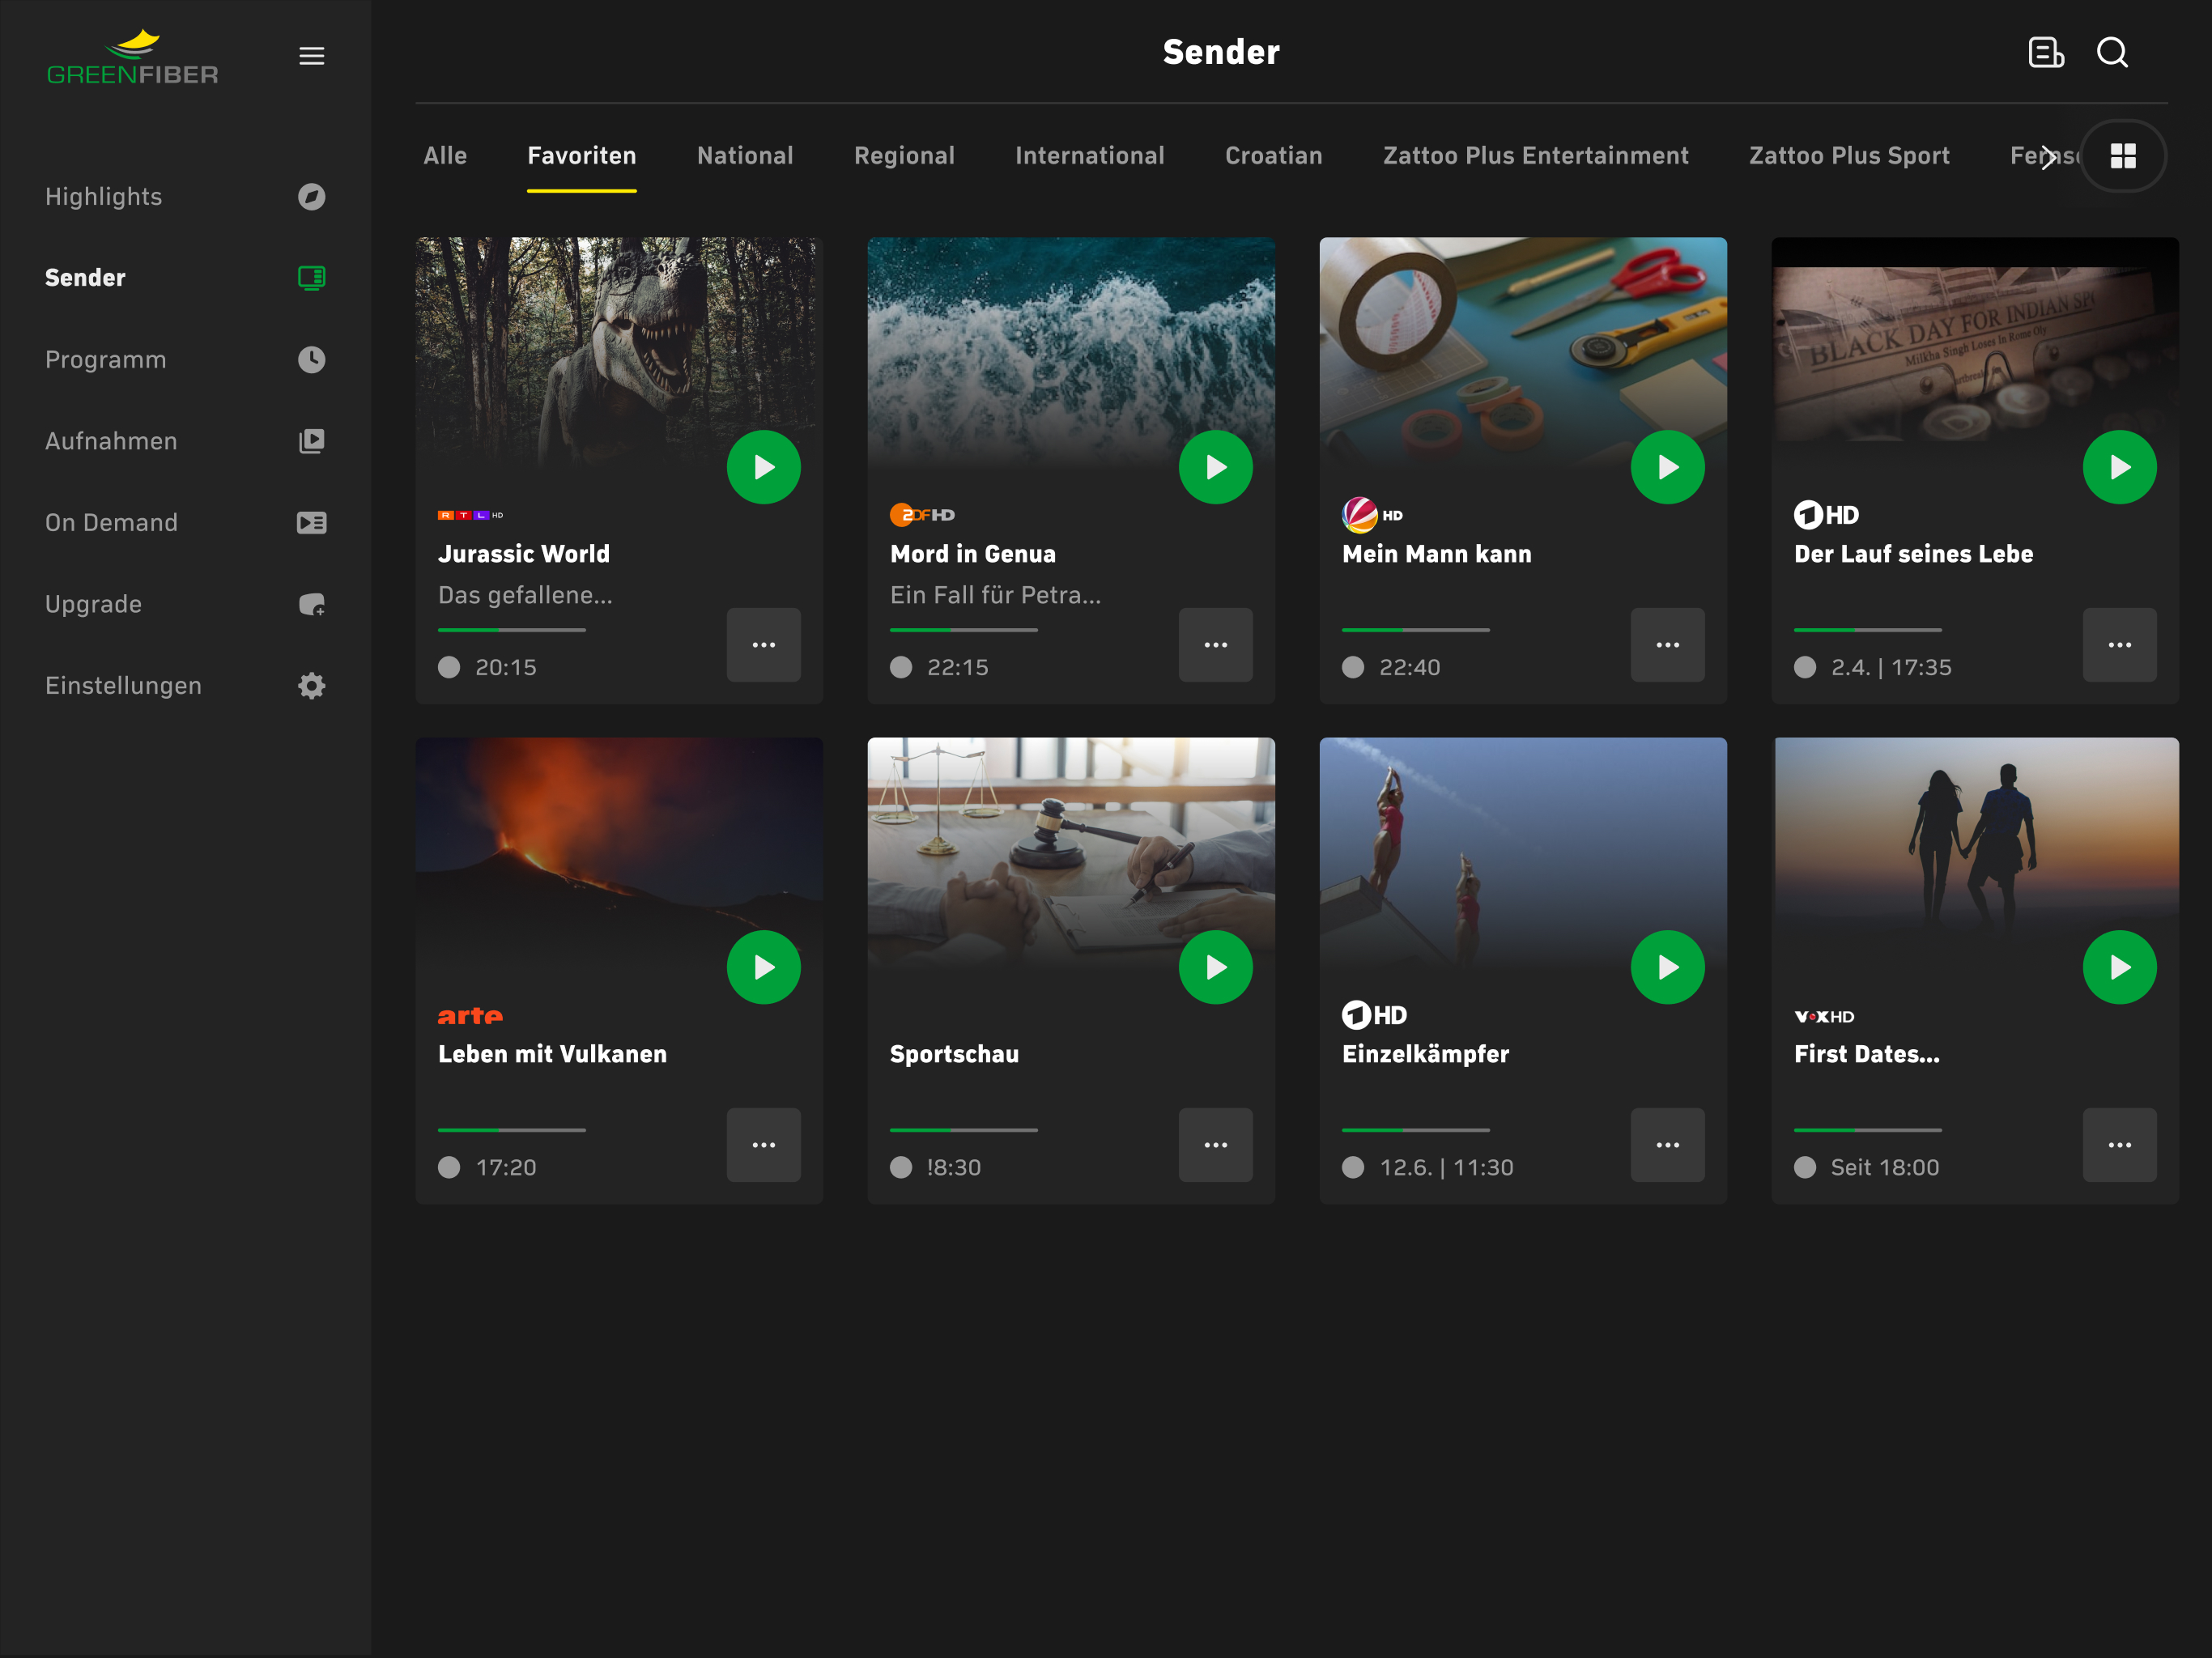This screenshot has height=1658, width=2212.
Task: Click the Sender TV icon
Action: tap(311, 277)
